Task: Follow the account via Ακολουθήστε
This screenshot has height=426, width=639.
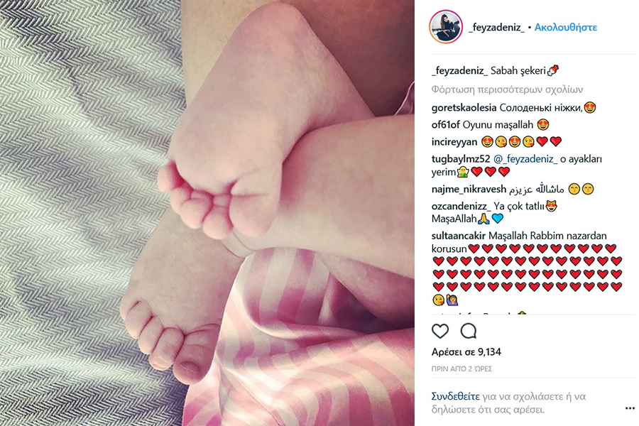Action: [x=566, y=27]
